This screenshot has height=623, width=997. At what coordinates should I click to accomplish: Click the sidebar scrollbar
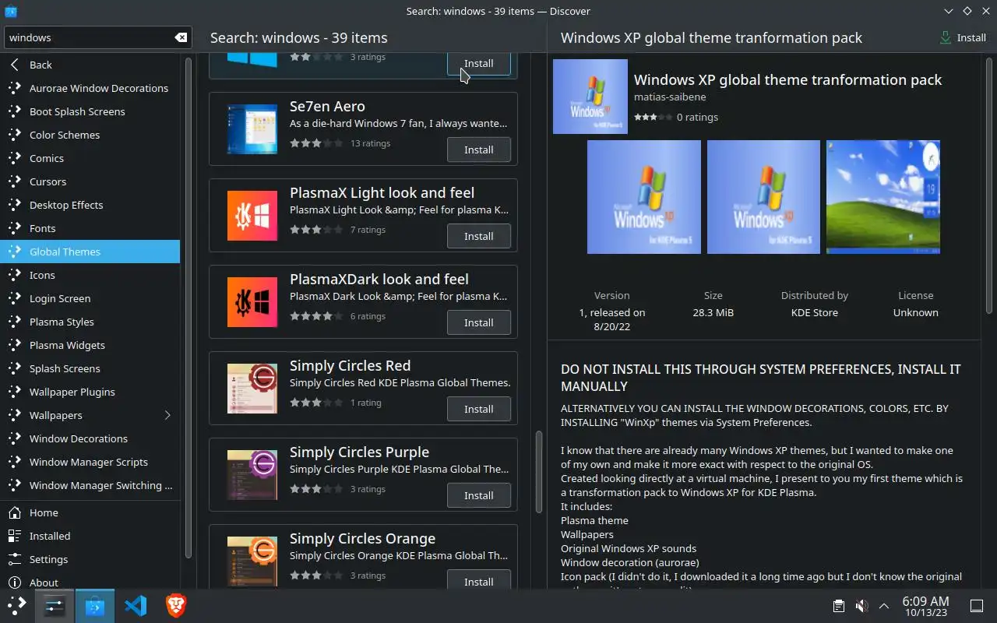tap(188, 308)
